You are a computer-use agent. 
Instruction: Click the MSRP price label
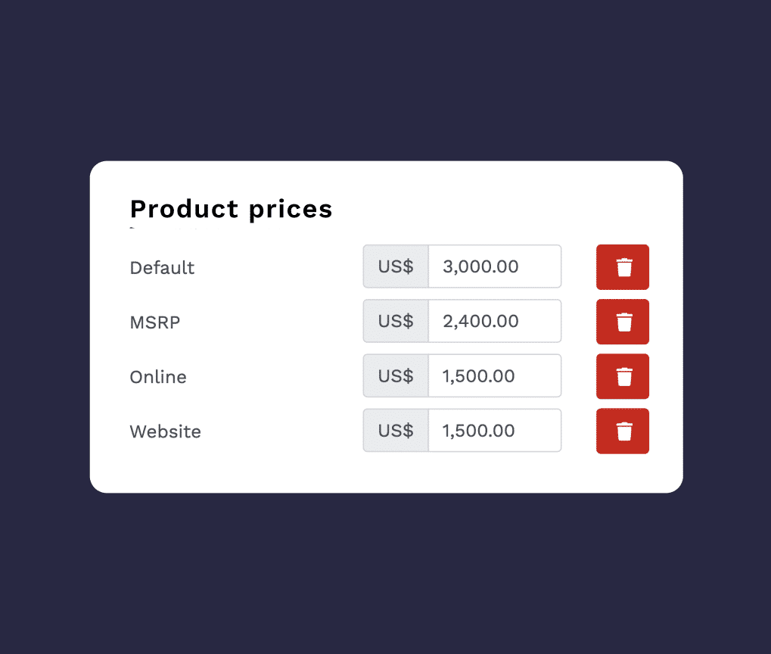coord(155,322)
